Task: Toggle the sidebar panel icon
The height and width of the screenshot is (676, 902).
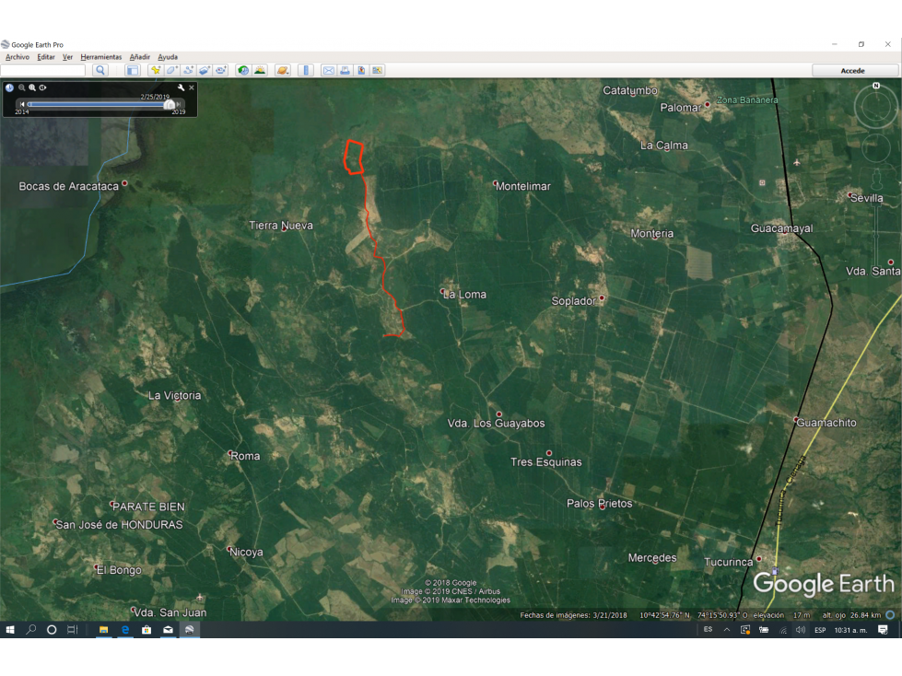Action: pyautogui.click(x=133, y=70)
